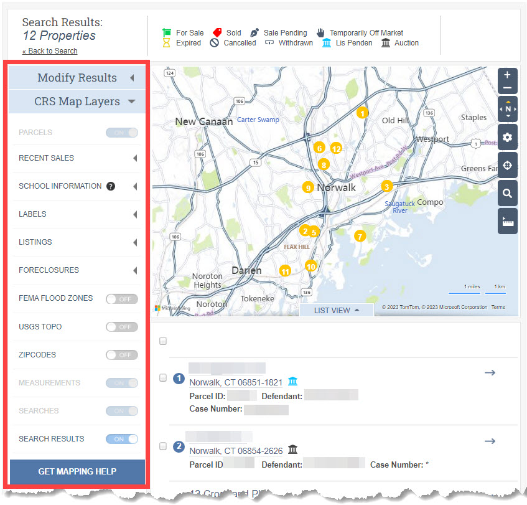Viewport: 527px width, 505px height.
Task: Click the green For Sale flag icon
Action: click(x=167, y=32)
